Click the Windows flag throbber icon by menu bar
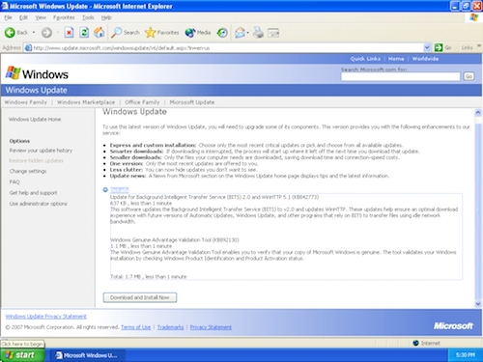 pyautogui.click(x=474, y=17)
